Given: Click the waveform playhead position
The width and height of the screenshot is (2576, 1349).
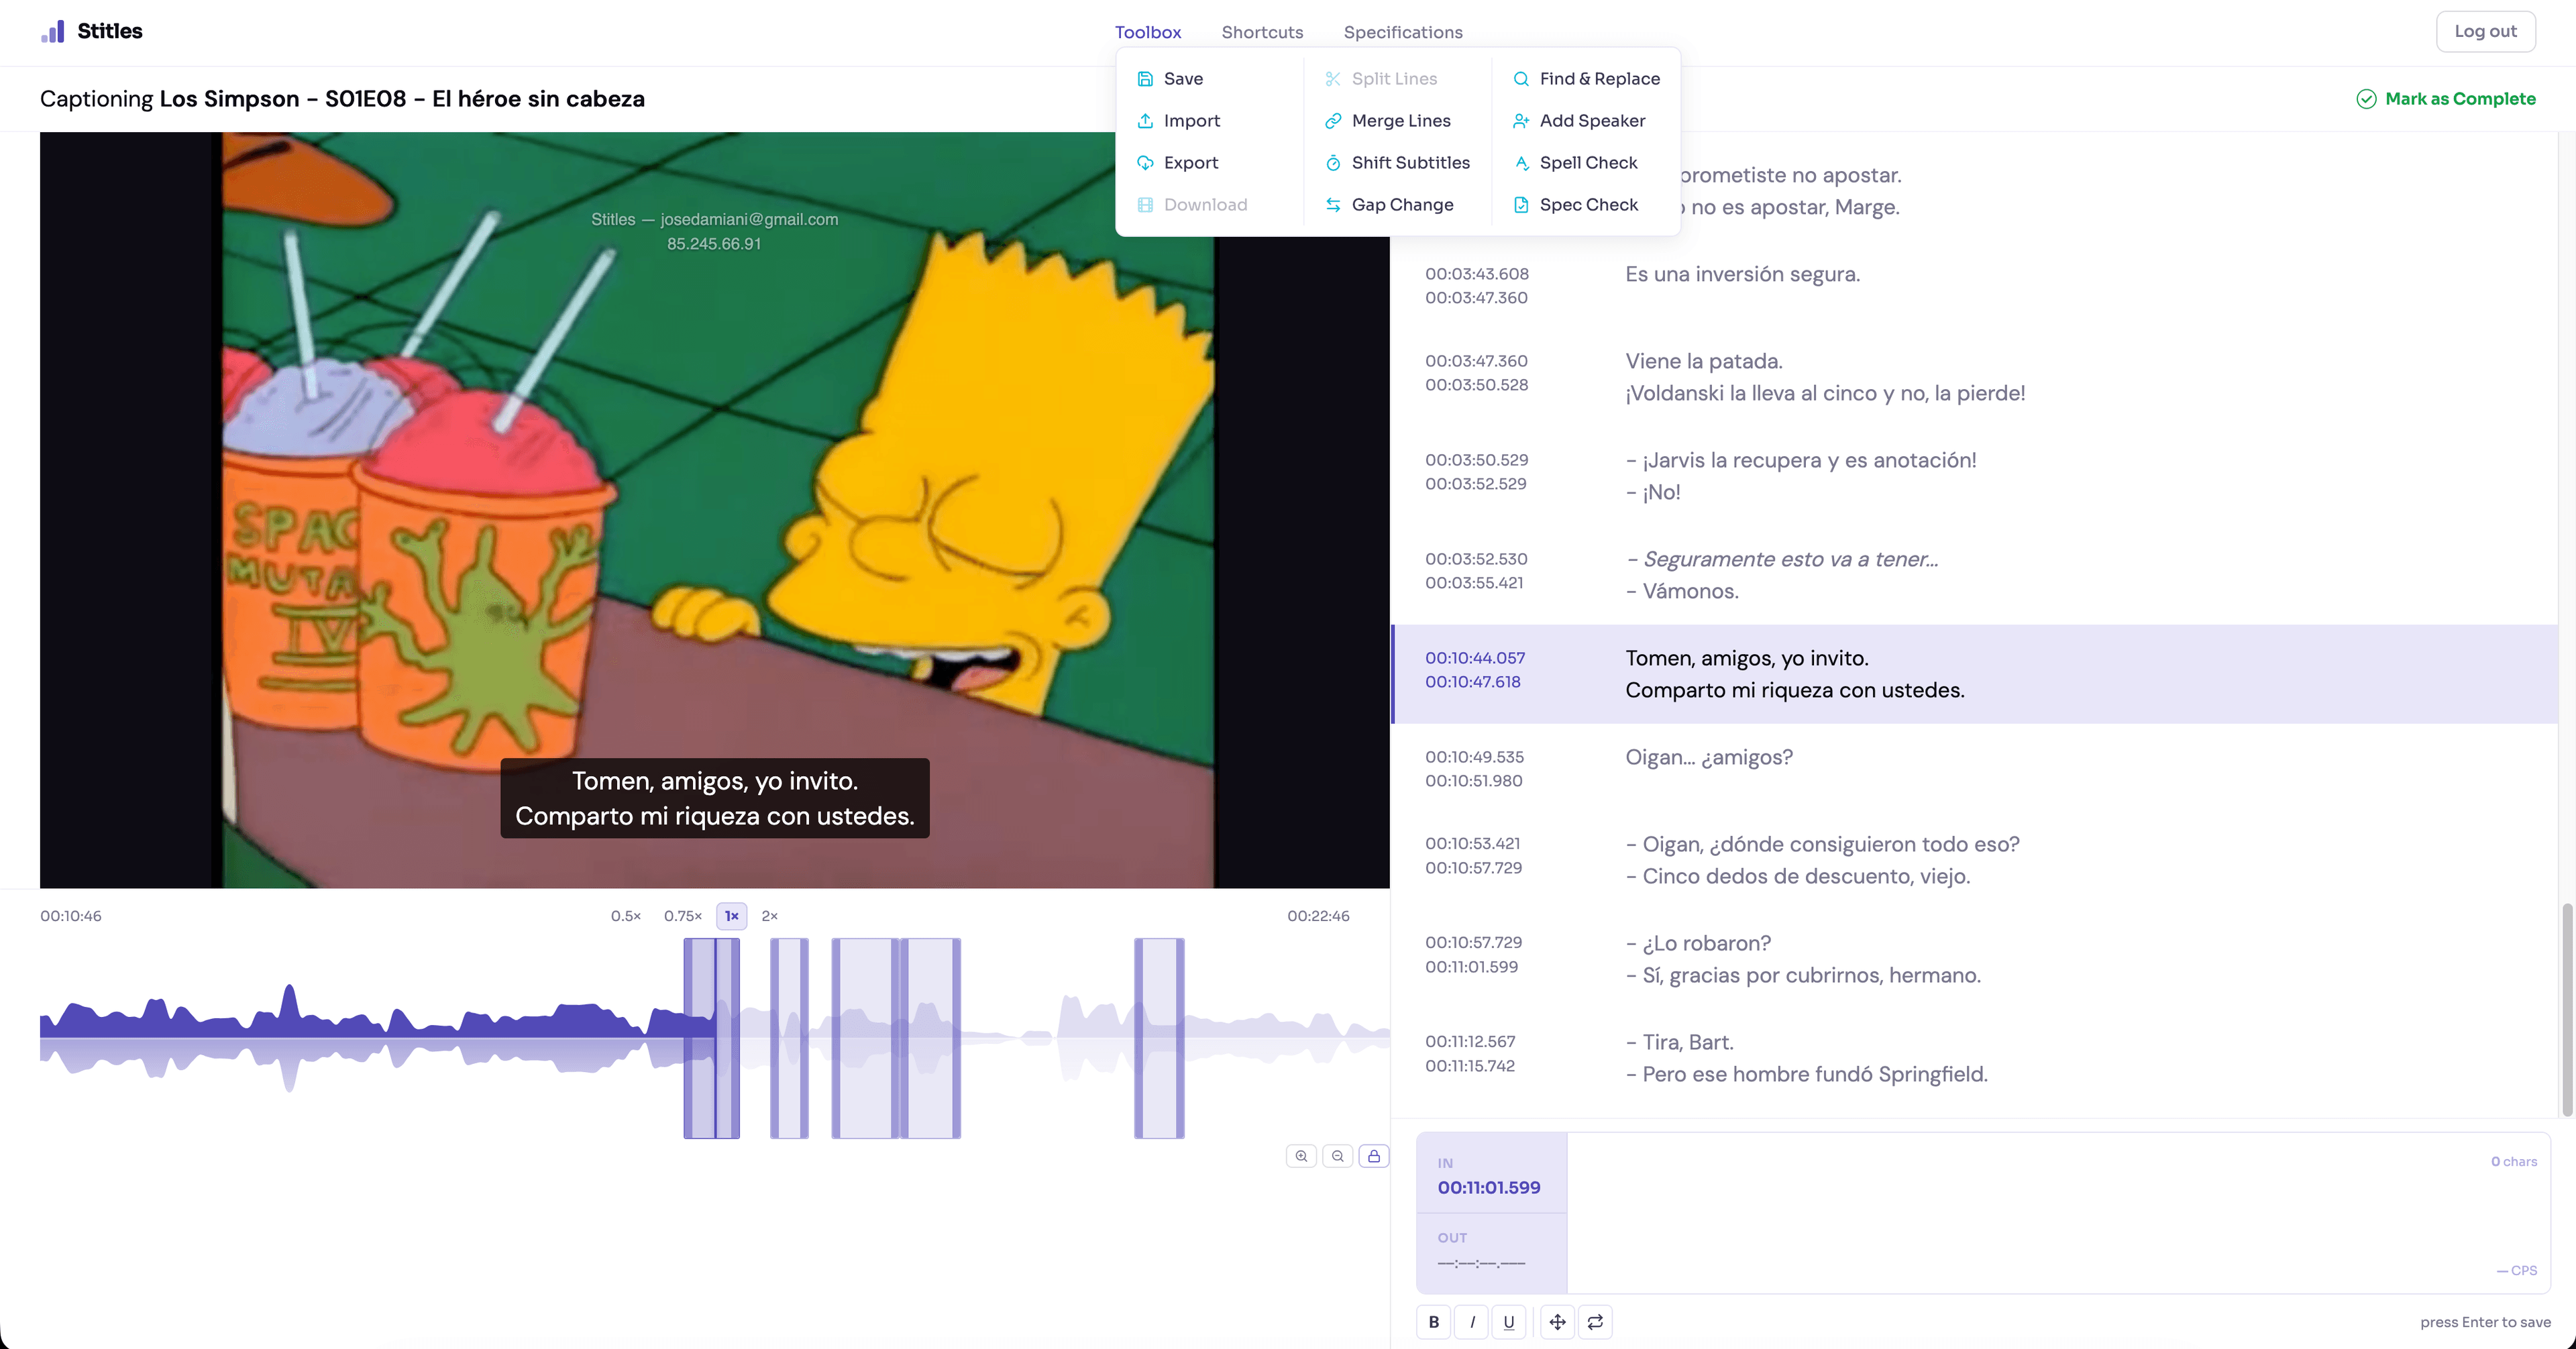Looking at the screenshot, I should click(x=715, y=1038).
